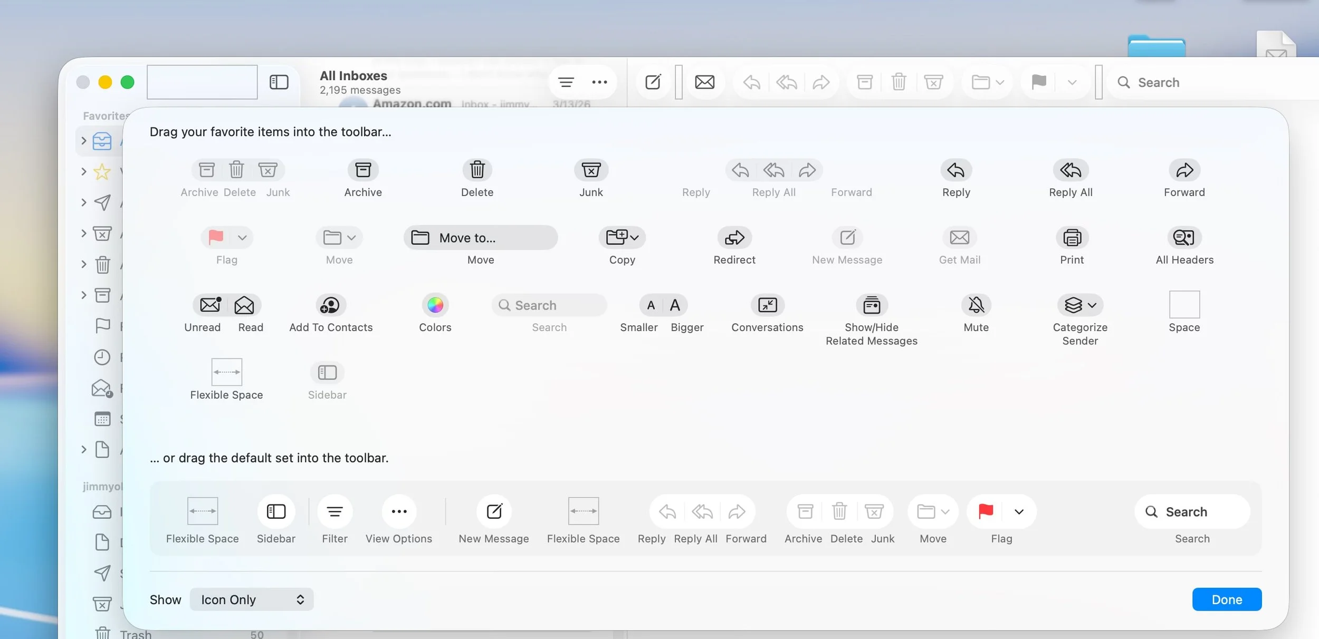Click the Read open-envelope toggle icon

point(244,305)
